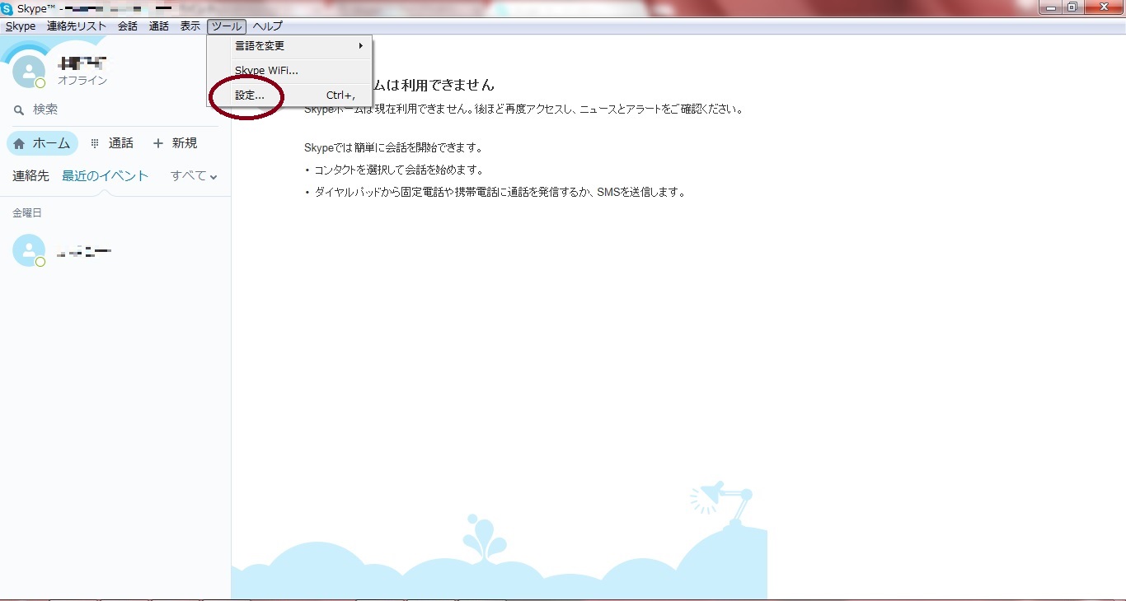Expand the 言語を変更 submenu
This screenshot has height=601, width=1126.
(289, 46)
